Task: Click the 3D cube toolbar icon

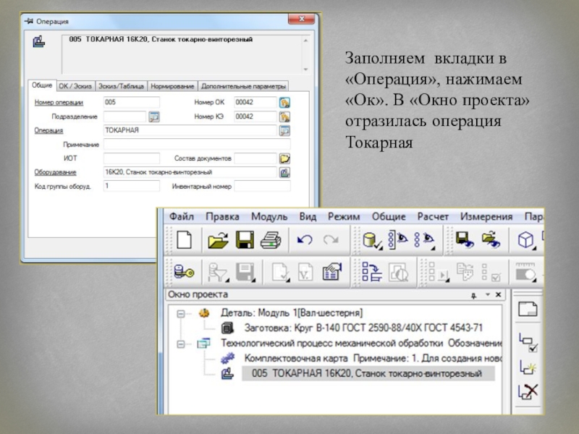Action: tap(525, 240)
